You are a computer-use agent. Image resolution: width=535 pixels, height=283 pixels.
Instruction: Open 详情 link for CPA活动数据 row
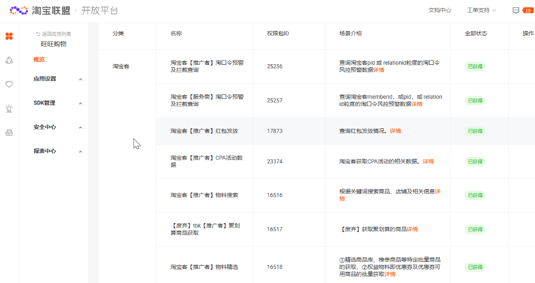428,161
